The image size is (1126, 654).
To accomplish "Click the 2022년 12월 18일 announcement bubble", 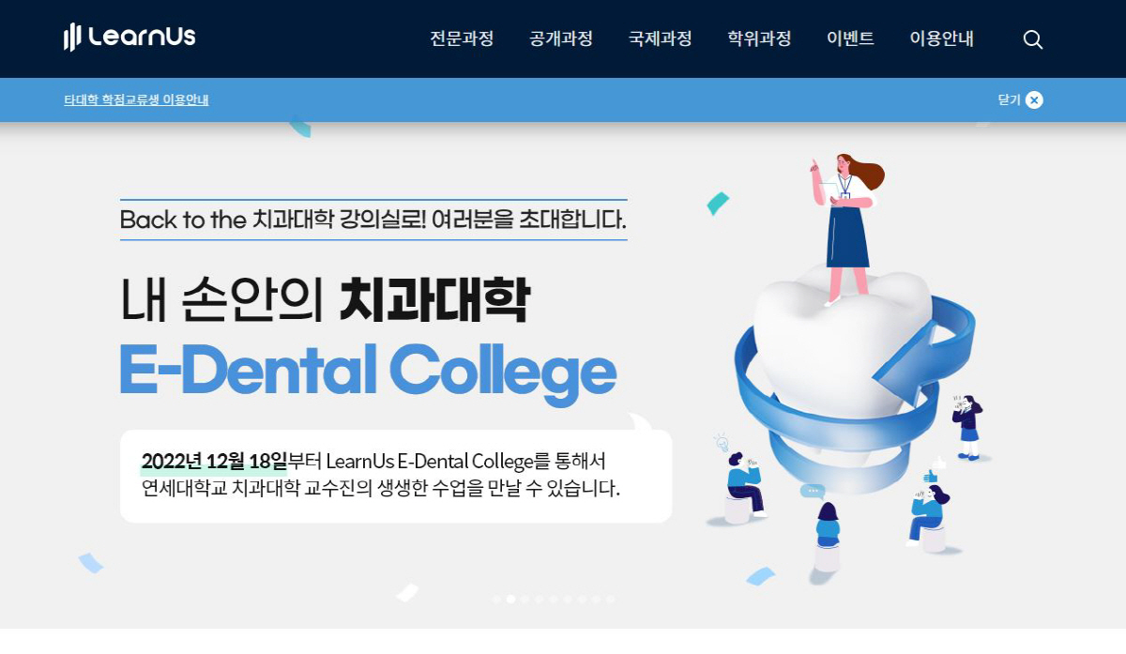I will pos(396,476).
